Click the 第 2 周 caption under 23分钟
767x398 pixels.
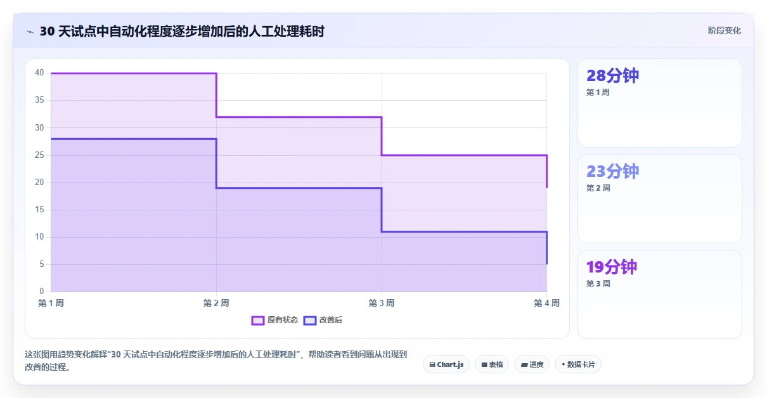point(598,188)
